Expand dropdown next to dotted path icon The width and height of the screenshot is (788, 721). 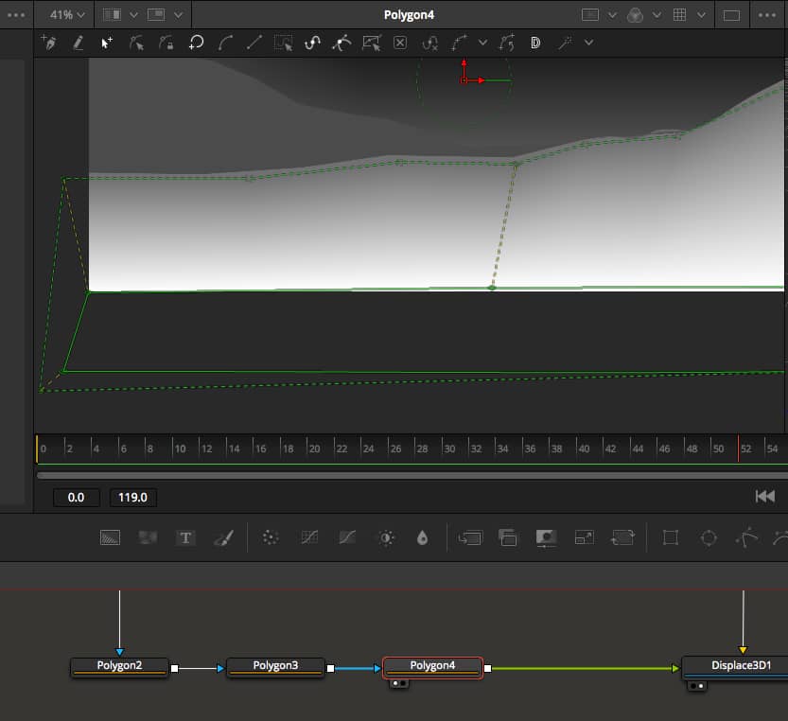click(482, 43)
